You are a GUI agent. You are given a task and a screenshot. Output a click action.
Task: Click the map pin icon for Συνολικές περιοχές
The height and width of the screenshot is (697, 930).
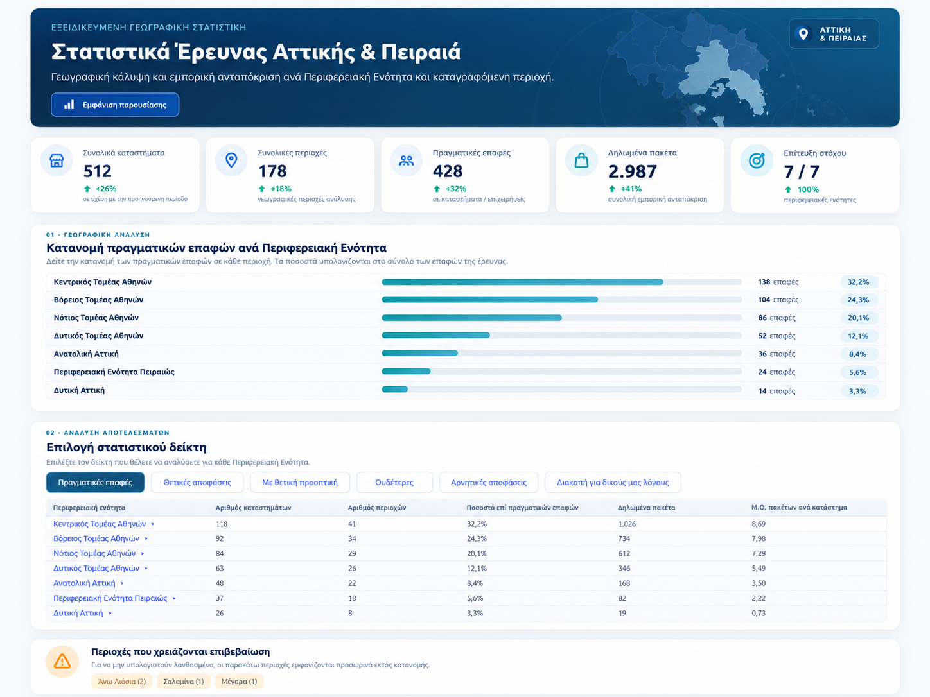232,160
